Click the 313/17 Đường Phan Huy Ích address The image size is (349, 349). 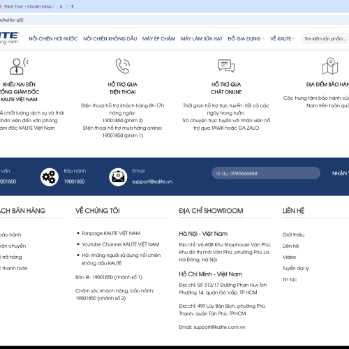point(223,288)
